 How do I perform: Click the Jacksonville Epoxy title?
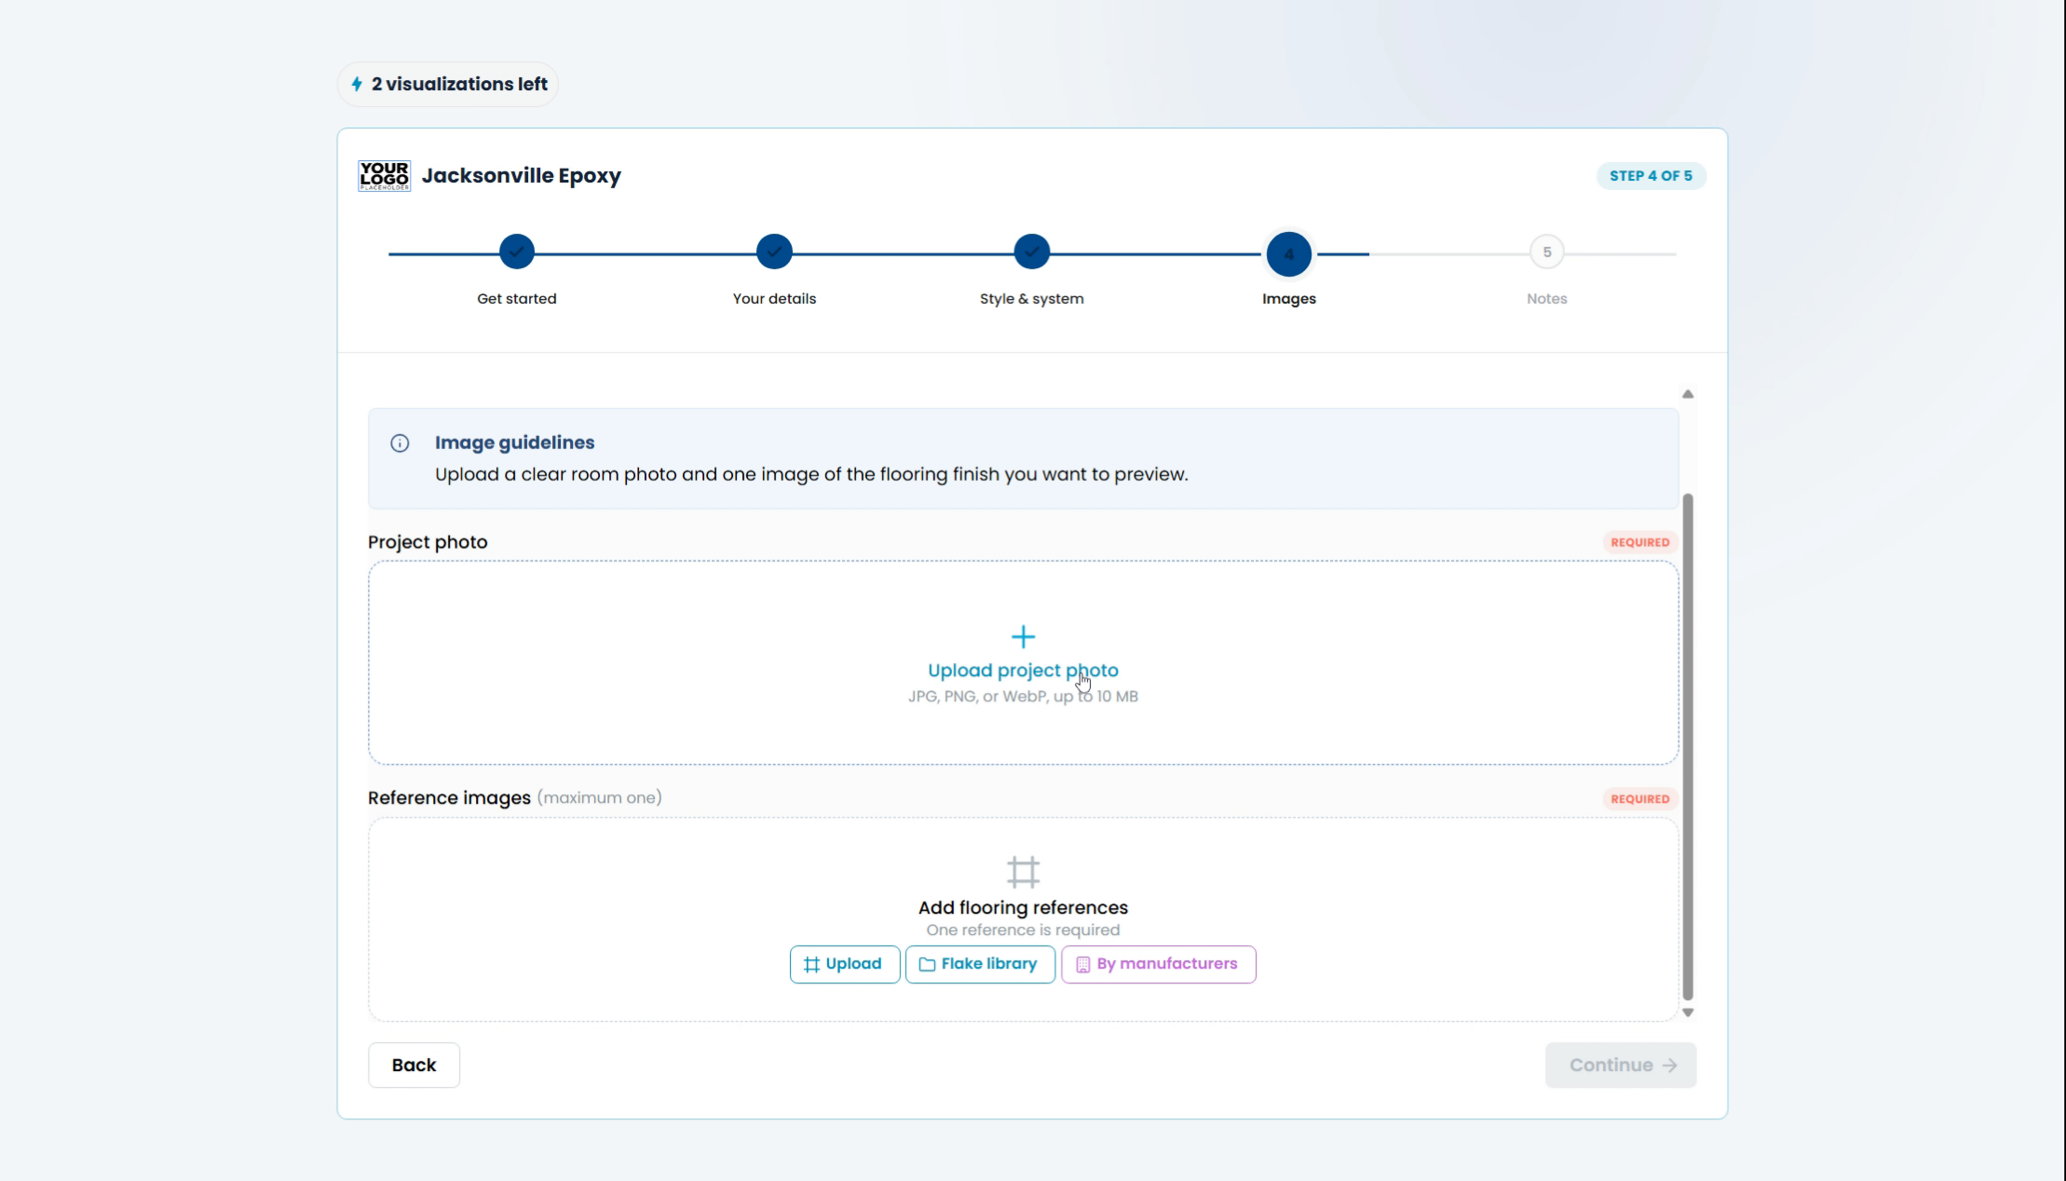click(522, 176)
